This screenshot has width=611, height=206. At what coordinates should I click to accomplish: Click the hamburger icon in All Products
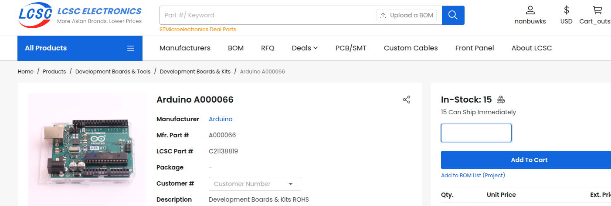coord(131,48)
